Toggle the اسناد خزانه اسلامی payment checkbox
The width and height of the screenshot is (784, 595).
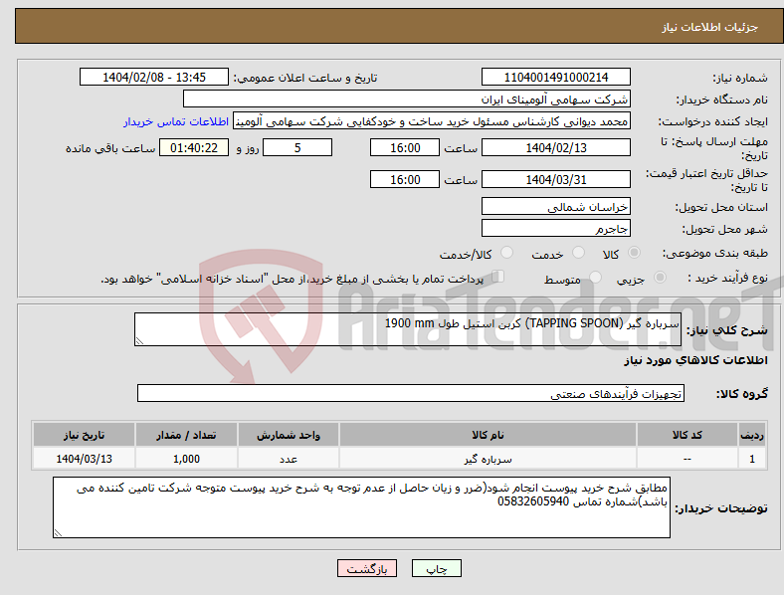pyautogui.click(x=498, y=276)
